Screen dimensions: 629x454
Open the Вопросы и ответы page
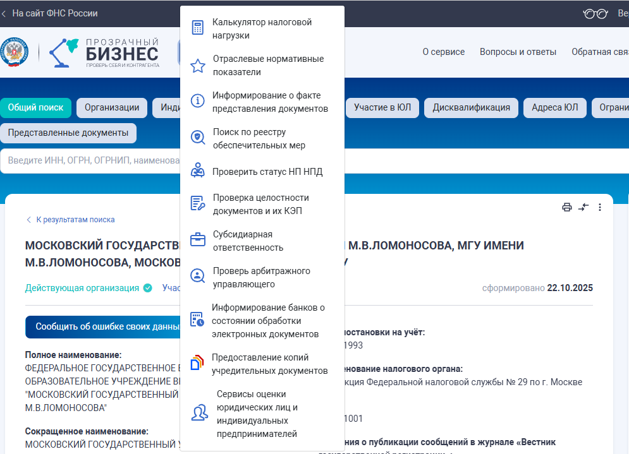coord(518,52)
